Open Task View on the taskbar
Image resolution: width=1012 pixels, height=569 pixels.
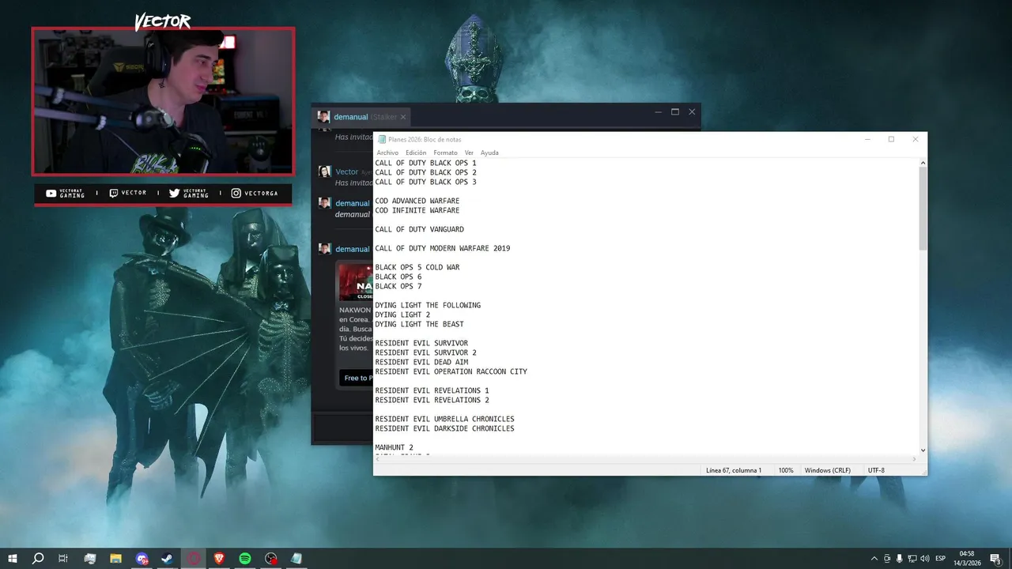click(x=63, y=559)
